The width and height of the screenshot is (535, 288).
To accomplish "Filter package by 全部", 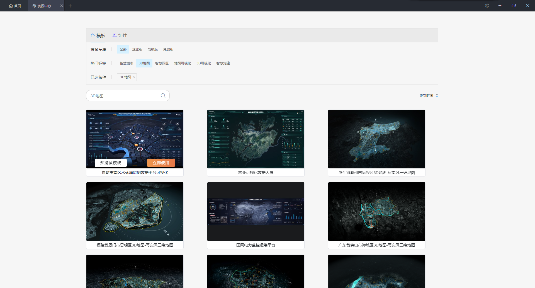I will point(123,49).
